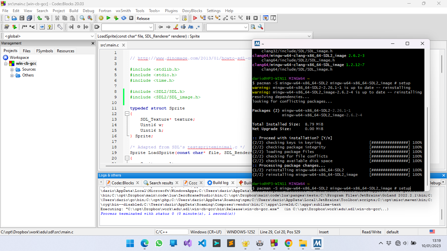Open WhatsApp from the taskbar
The width and height of the screenshot is (447, 251).
(x=159, y=243)
